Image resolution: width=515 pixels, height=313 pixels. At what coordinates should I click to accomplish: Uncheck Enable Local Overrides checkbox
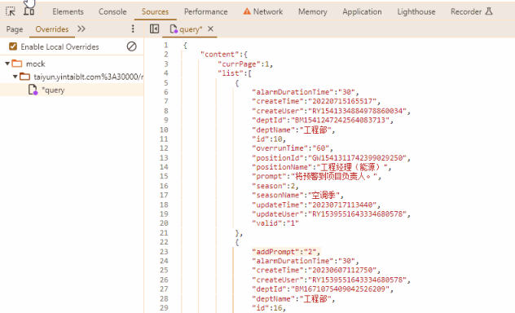click(13, 46)
